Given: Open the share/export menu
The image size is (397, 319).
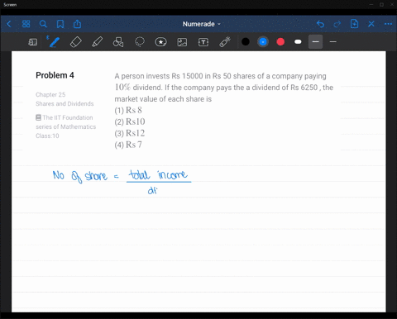Looking at the screenshot, I should coord(77,24).
